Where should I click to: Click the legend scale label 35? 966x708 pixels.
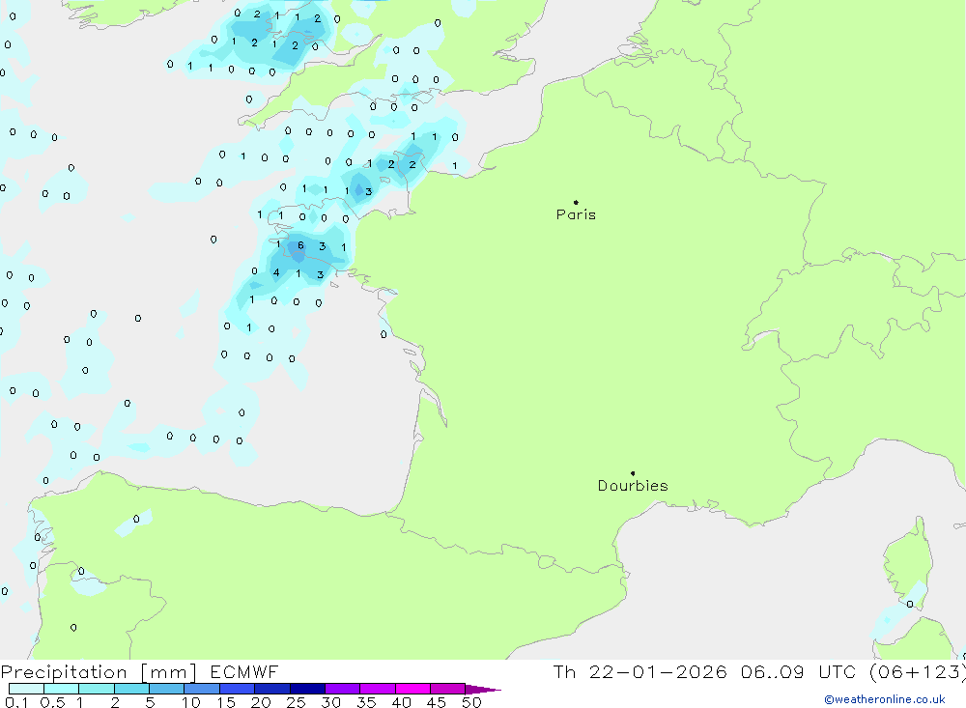click(366, 702)
